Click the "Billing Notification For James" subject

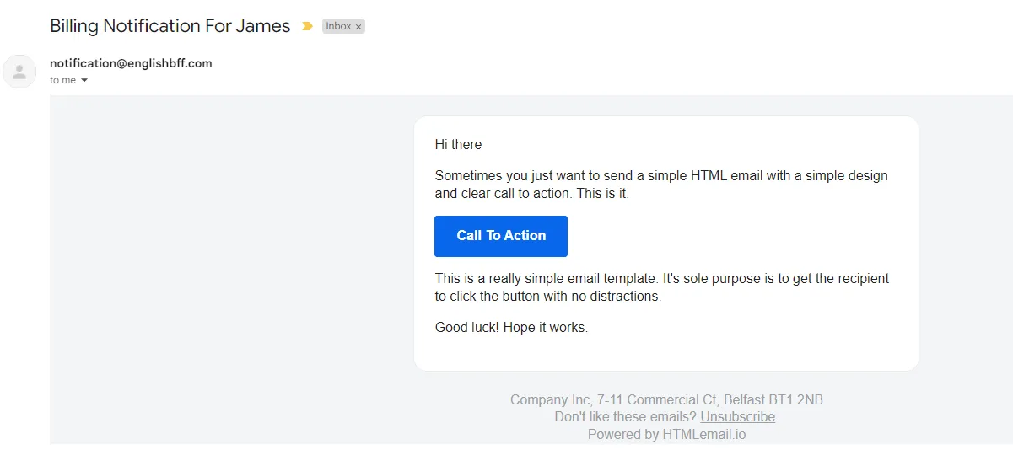tap(170, 26)
